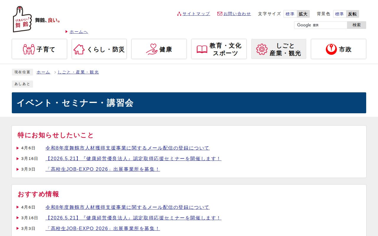Click the しごと・産業・観光 breadcrumb link
This screenshot has height=236, width=378.
point(78,72)
